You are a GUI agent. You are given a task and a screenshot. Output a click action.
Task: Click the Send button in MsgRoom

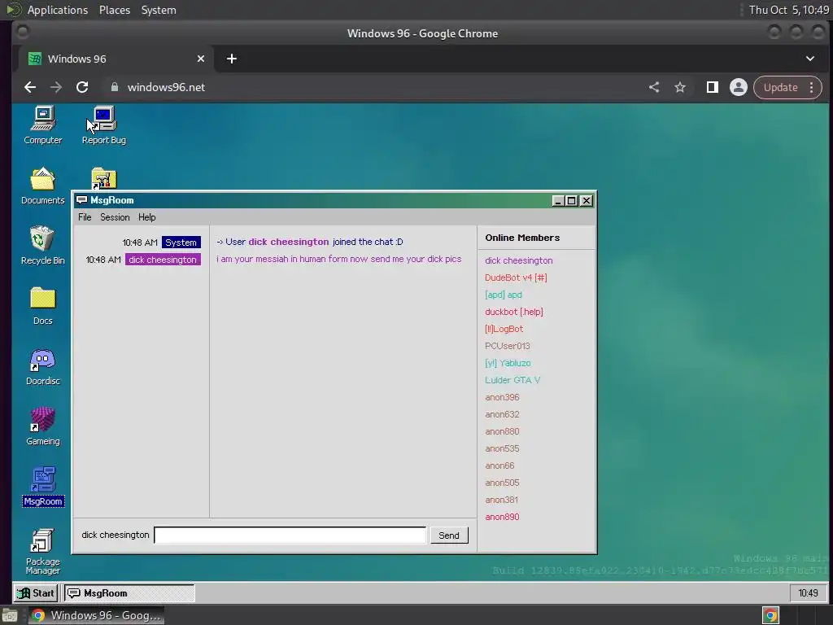[449, 535]
